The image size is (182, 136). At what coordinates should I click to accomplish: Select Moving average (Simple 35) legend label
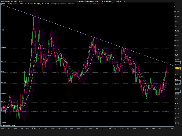(x=38, y=4)
